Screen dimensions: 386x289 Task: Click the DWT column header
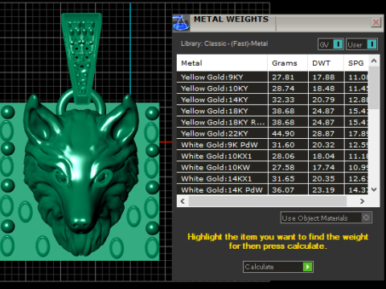(x=326, y=63)
